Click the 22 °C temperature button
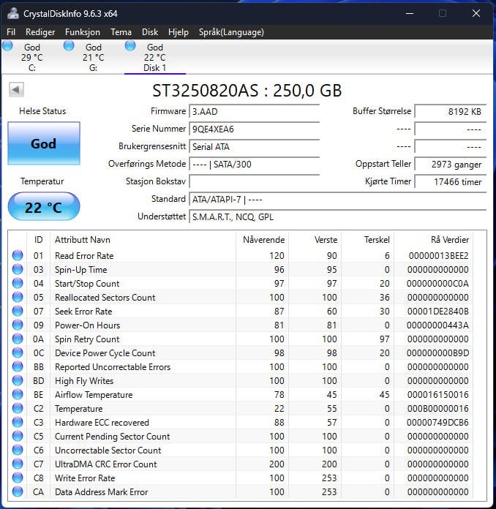The height and width of the screenshot is (509, 496). point(43,207)
